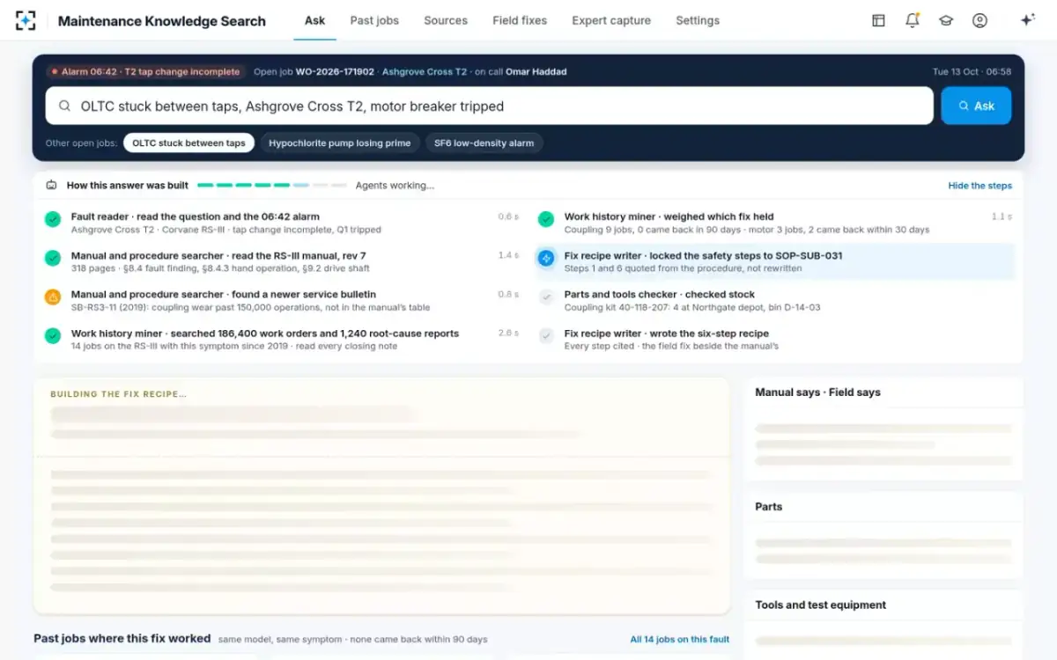Switch to the Ask tab
Image resolution: width=1057 pixels, height=660 pixels.
tap(314, 20)
